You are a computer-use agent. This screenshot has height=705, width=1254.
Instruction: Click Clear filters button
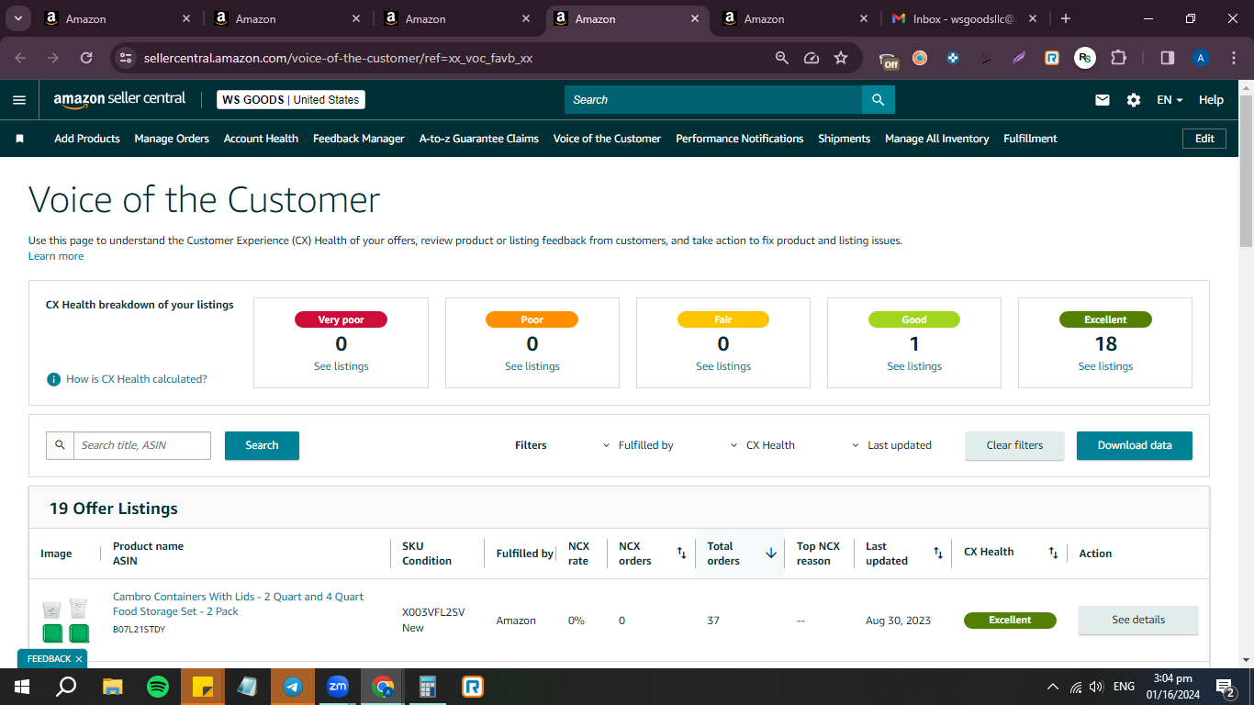click(x=1014, y=445)
